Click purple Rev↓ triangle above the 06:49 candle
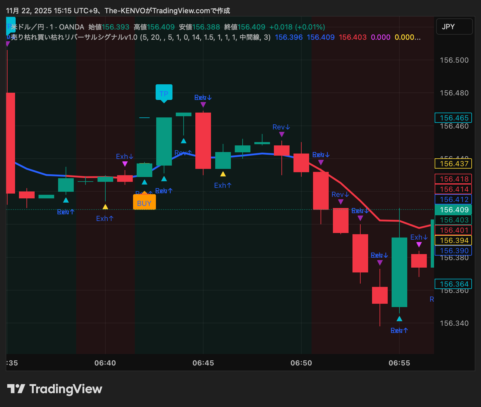 point(282,134)
